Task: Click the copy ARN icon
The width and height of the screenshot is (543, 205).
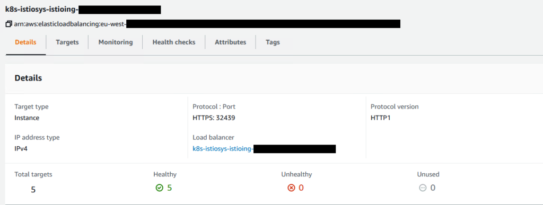Action: (x=8, y=24)
